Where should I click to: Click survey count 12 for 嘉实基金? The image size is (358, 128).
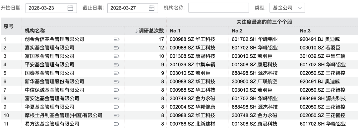point(161,48)
